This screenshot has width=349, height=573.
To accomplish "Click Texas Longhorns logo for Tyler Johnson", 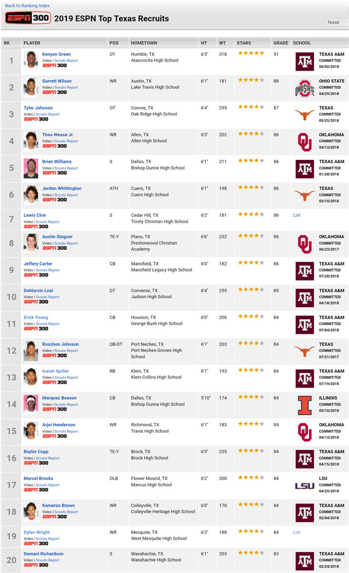I will click(305, 116).
